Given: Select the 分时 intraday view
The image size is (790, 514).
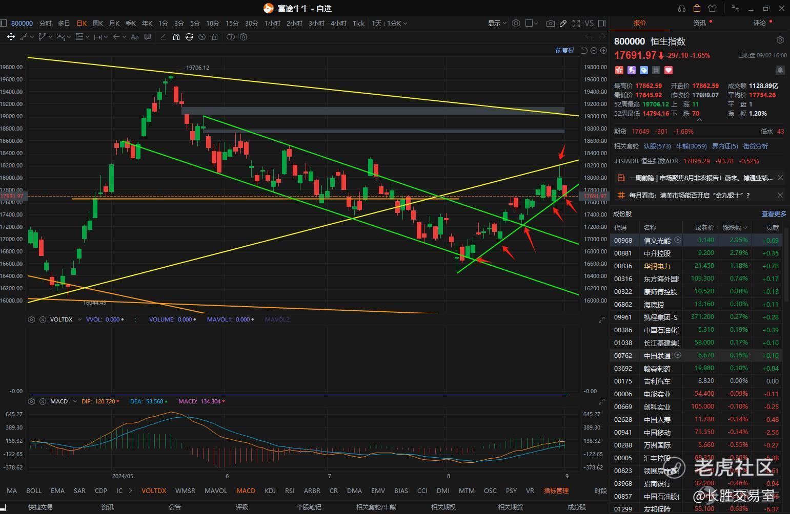Looking at the screenshot, I should click(46, 23).
